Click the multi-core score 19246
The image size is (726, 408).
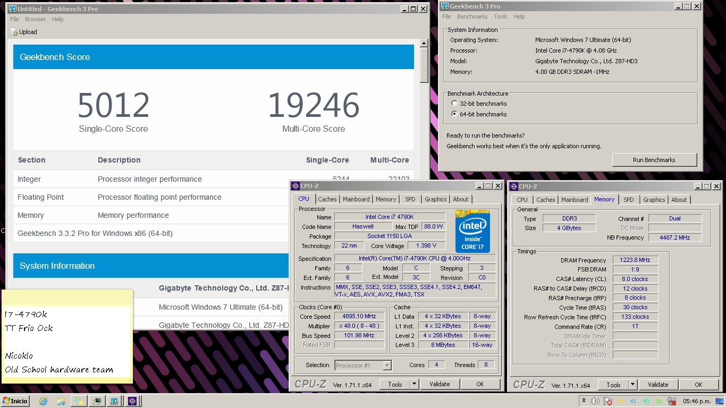314,105
